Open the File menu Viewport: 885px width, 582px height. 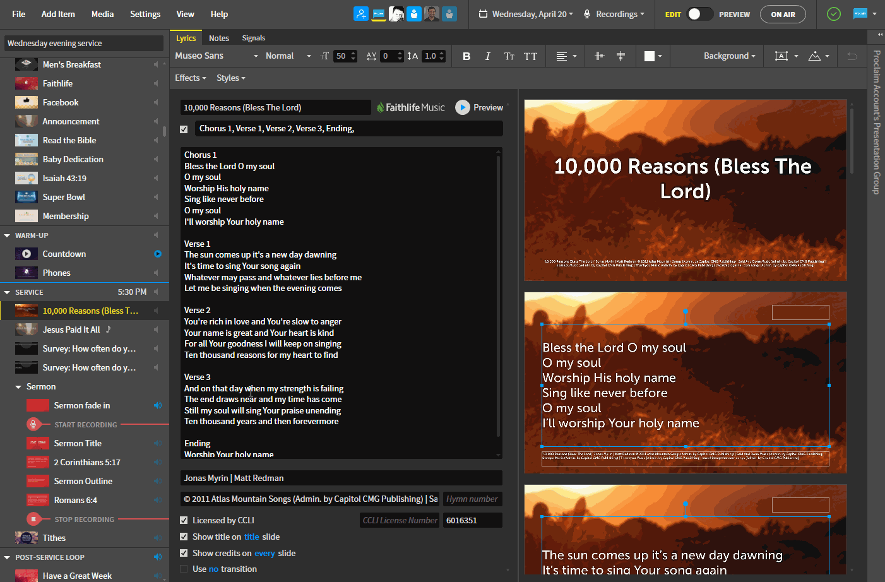19,14
